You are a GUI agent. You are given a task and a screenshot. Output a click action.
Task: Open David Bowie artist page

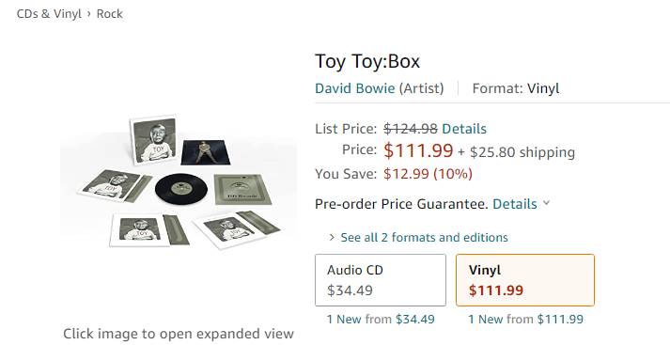(354, 88)
